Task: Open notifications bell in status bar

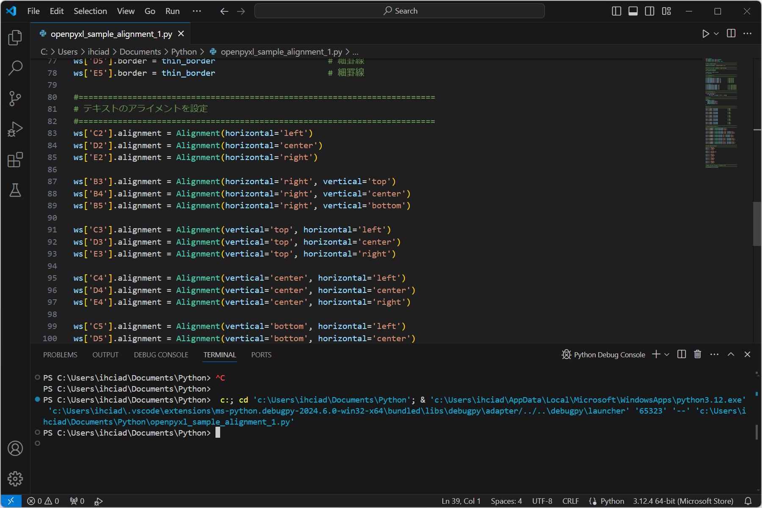Action: coord(748,501)
